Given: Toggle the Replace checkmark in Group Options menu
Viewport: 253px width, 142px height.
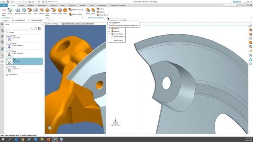Looking at the screenshot, I should click(x=109, y=31).
